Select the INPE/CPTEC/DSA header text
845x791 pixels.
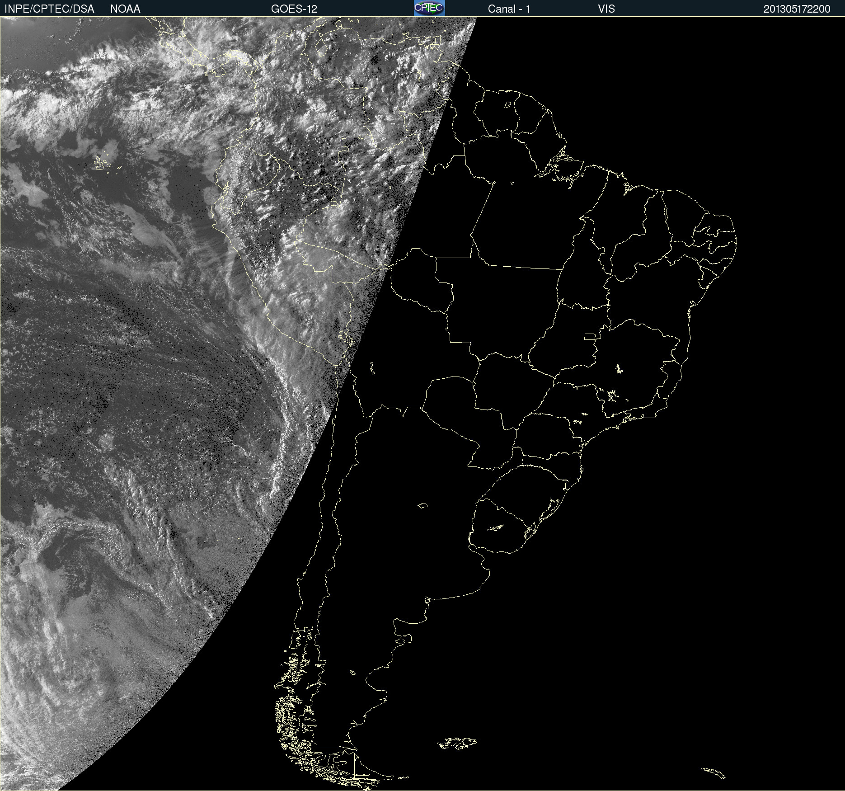click(49, 9)
